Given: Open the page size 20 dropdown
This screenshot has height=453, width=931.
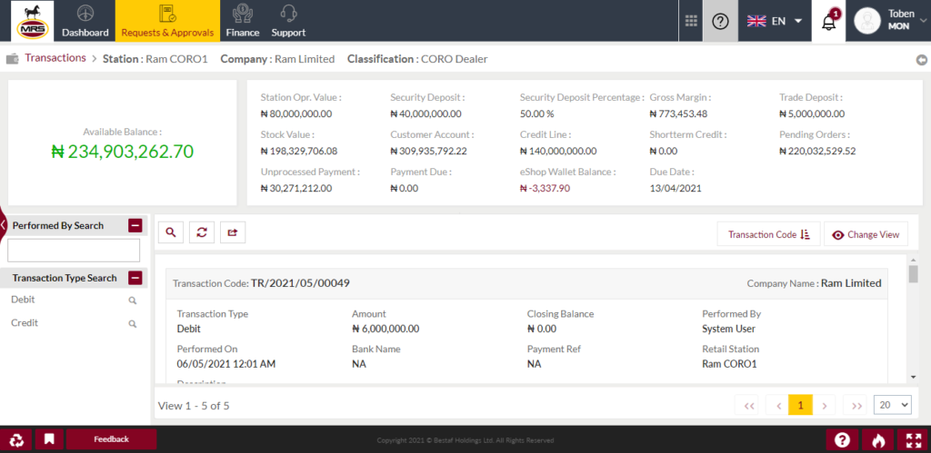Looking at the screenshot, I should (893, 405).
